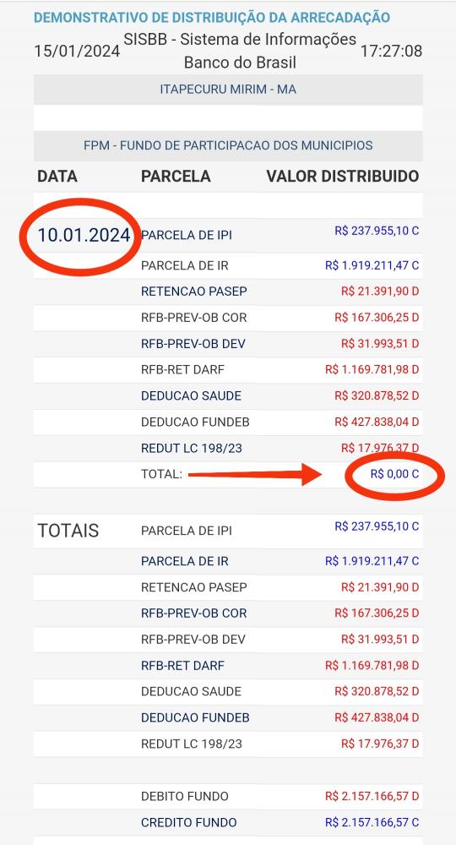This screenshot has width=456, height=845.
Task: Click the circled R$ 0,00 C total value
Action: 394,474
